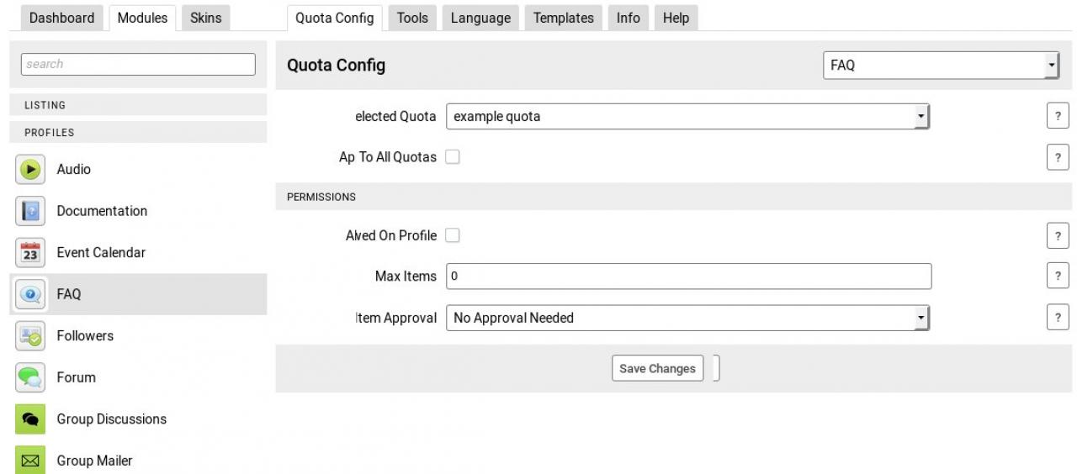Screen dimensions: 1077x474
Task: Expand the Selected Quota dropdown
Action: click(x=687, y=117)
